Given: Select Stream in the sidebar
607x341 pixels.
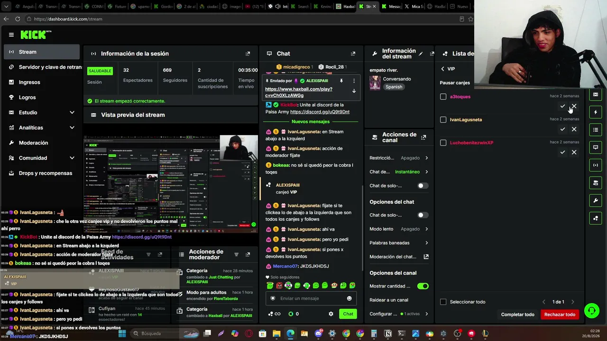Looking at the screenshot, I should (42, 52).
